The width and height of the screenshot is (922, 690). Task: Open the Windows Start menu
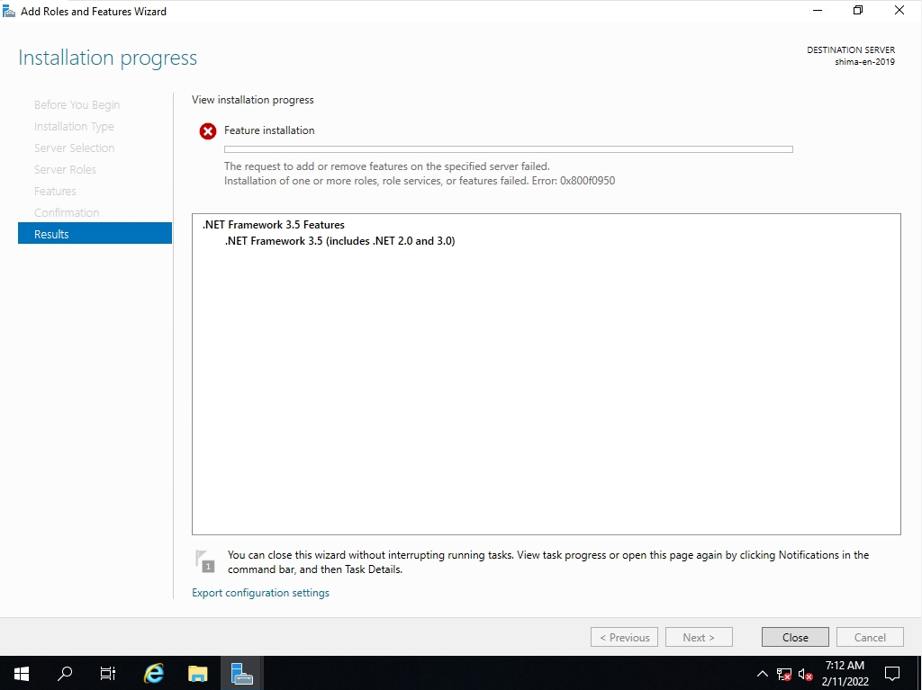point(22,673)
